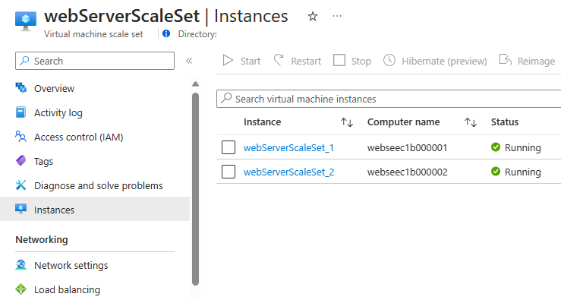Click the sidebar scroll-up arrow
This screenshot has width=561, height=300.
[195, 84]
